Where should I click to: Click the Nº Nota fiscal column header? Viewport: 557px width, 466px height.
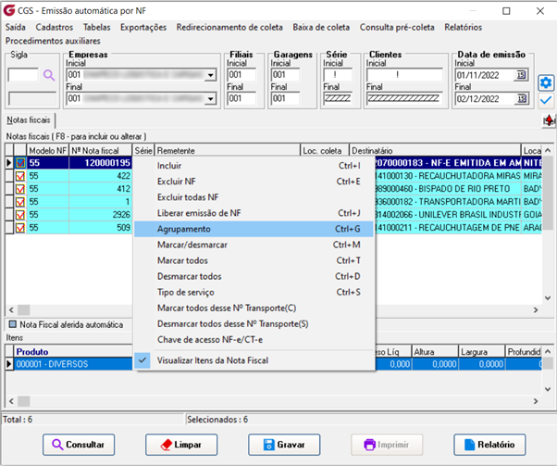pos(101,151)
